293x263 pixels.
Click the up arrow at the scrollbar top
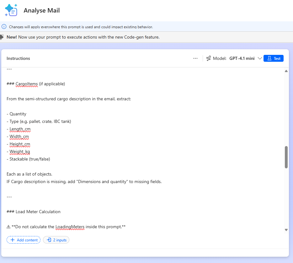click(x=286, y=71)
